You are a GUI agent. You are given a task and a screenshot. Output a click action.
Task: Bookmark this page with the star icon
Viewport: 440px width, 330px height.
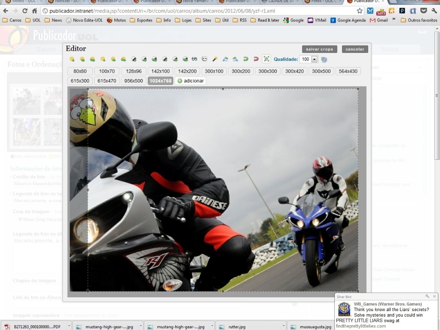point(359,11)
